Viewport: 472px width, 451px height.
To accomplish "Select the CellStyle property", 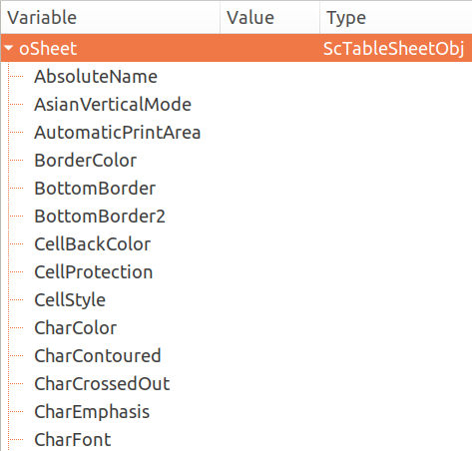I will pos(70,300).
